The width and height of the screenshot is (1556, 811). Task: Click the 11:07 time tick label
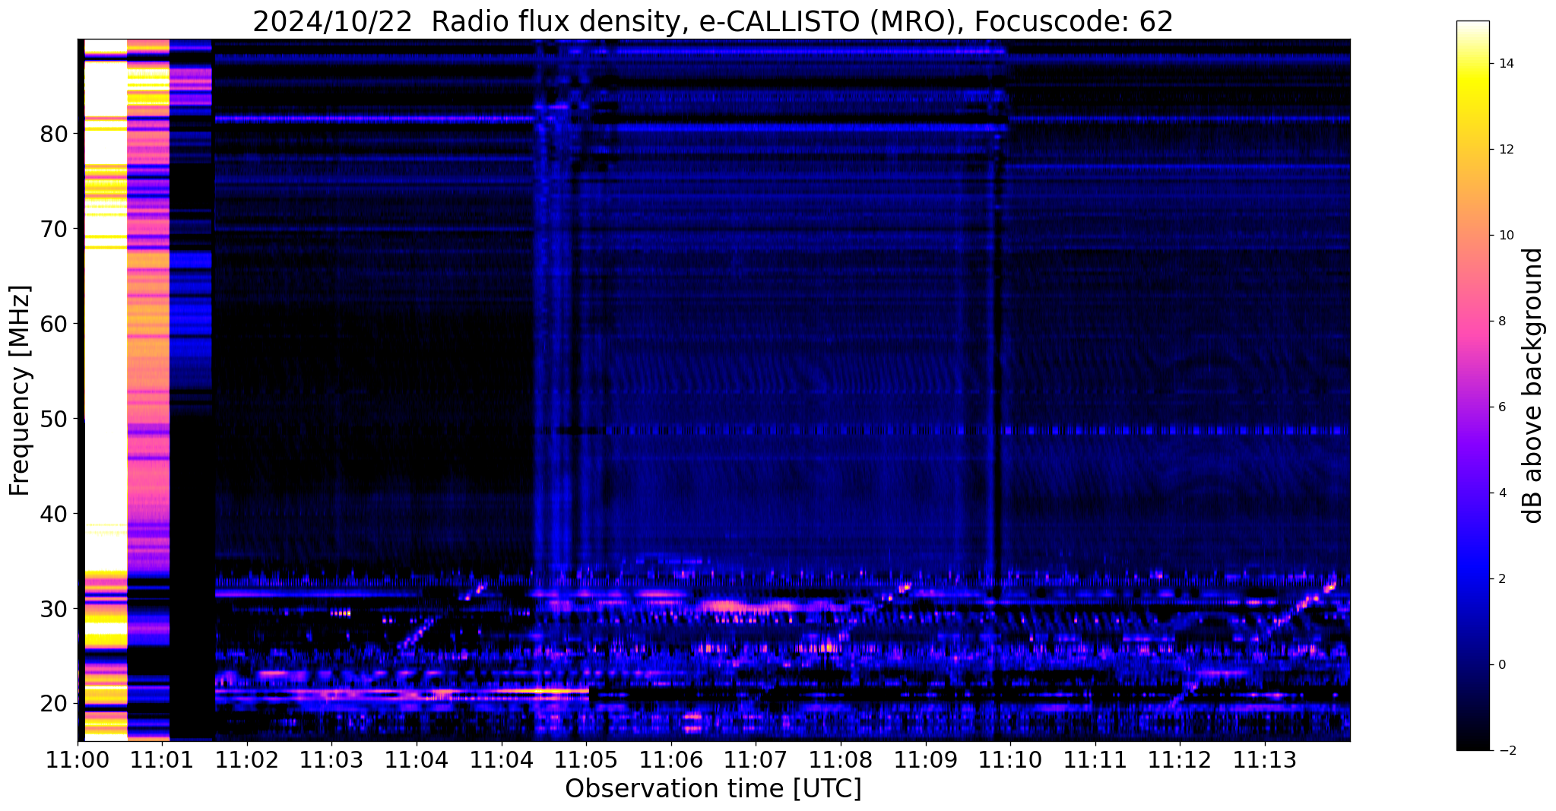[756, 760]
